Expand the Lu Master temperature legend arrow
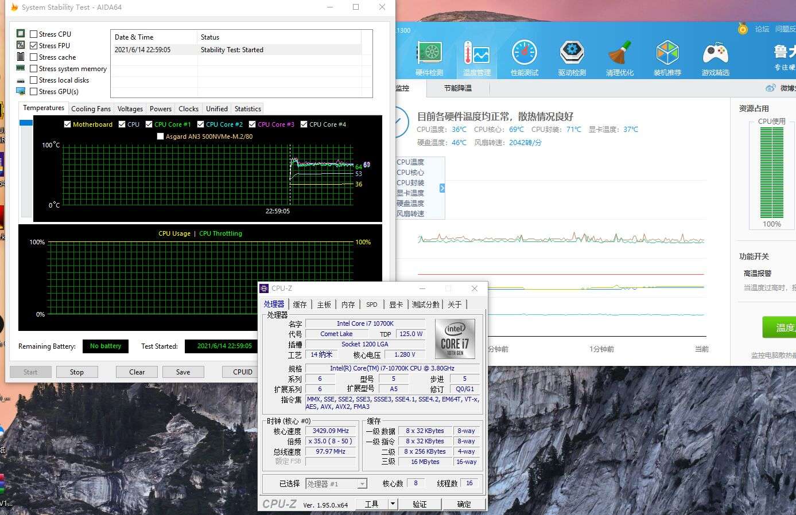The width and height of the screenshot is (796, 515). coord(442,188)
